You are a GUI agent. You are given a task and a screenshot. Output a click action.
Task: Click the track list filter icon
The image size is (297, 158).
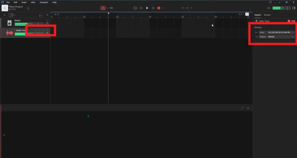pyautogui.click(x=47, y=15)
